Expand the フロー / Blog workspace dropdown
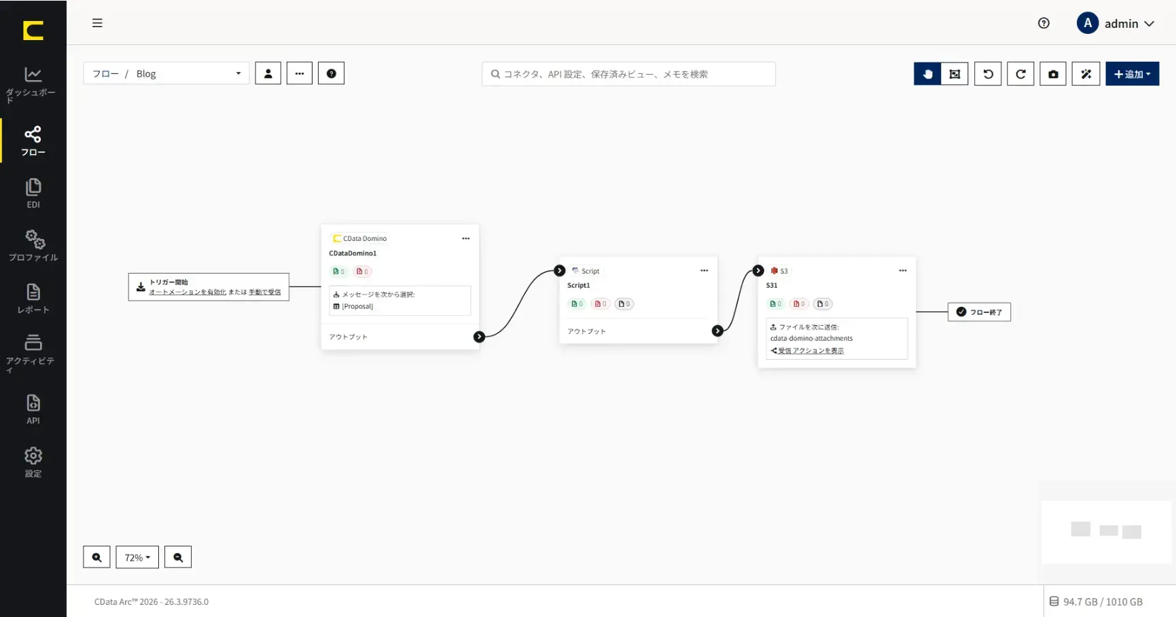The height and width of the screenshot is (617, 1176). click(166, 73)
